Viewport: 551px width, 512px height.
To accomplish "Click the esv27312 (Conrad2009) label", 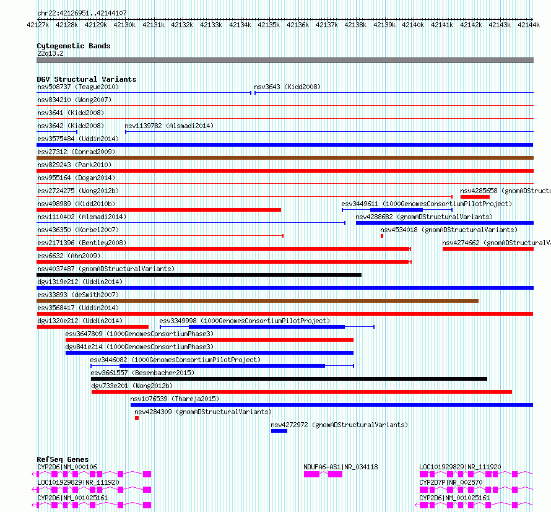I will coord(76,152).
